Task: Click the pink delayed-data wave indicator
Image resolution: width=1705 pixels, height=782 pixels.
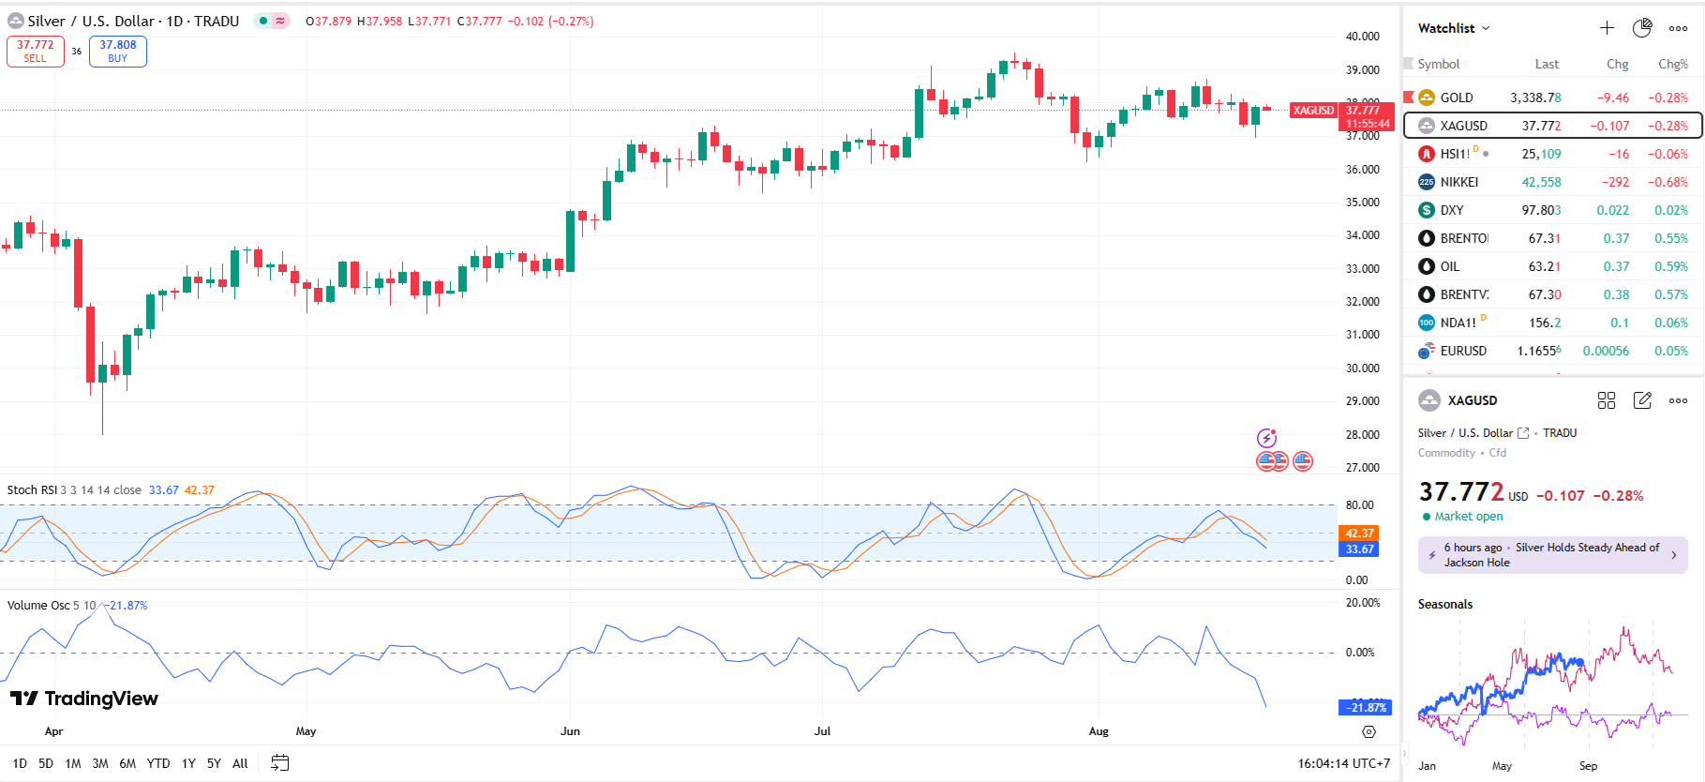Action: [280, 21]
